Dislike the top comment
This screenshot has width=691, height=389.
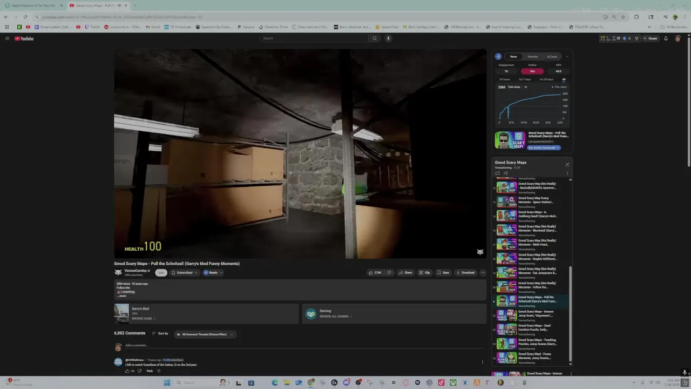tap(139, 371)
